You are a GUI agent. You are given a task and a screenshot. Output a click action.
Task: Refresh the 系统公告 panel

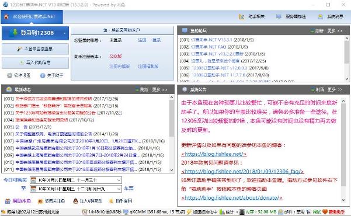pyautogui.click(x=318, y=89)
